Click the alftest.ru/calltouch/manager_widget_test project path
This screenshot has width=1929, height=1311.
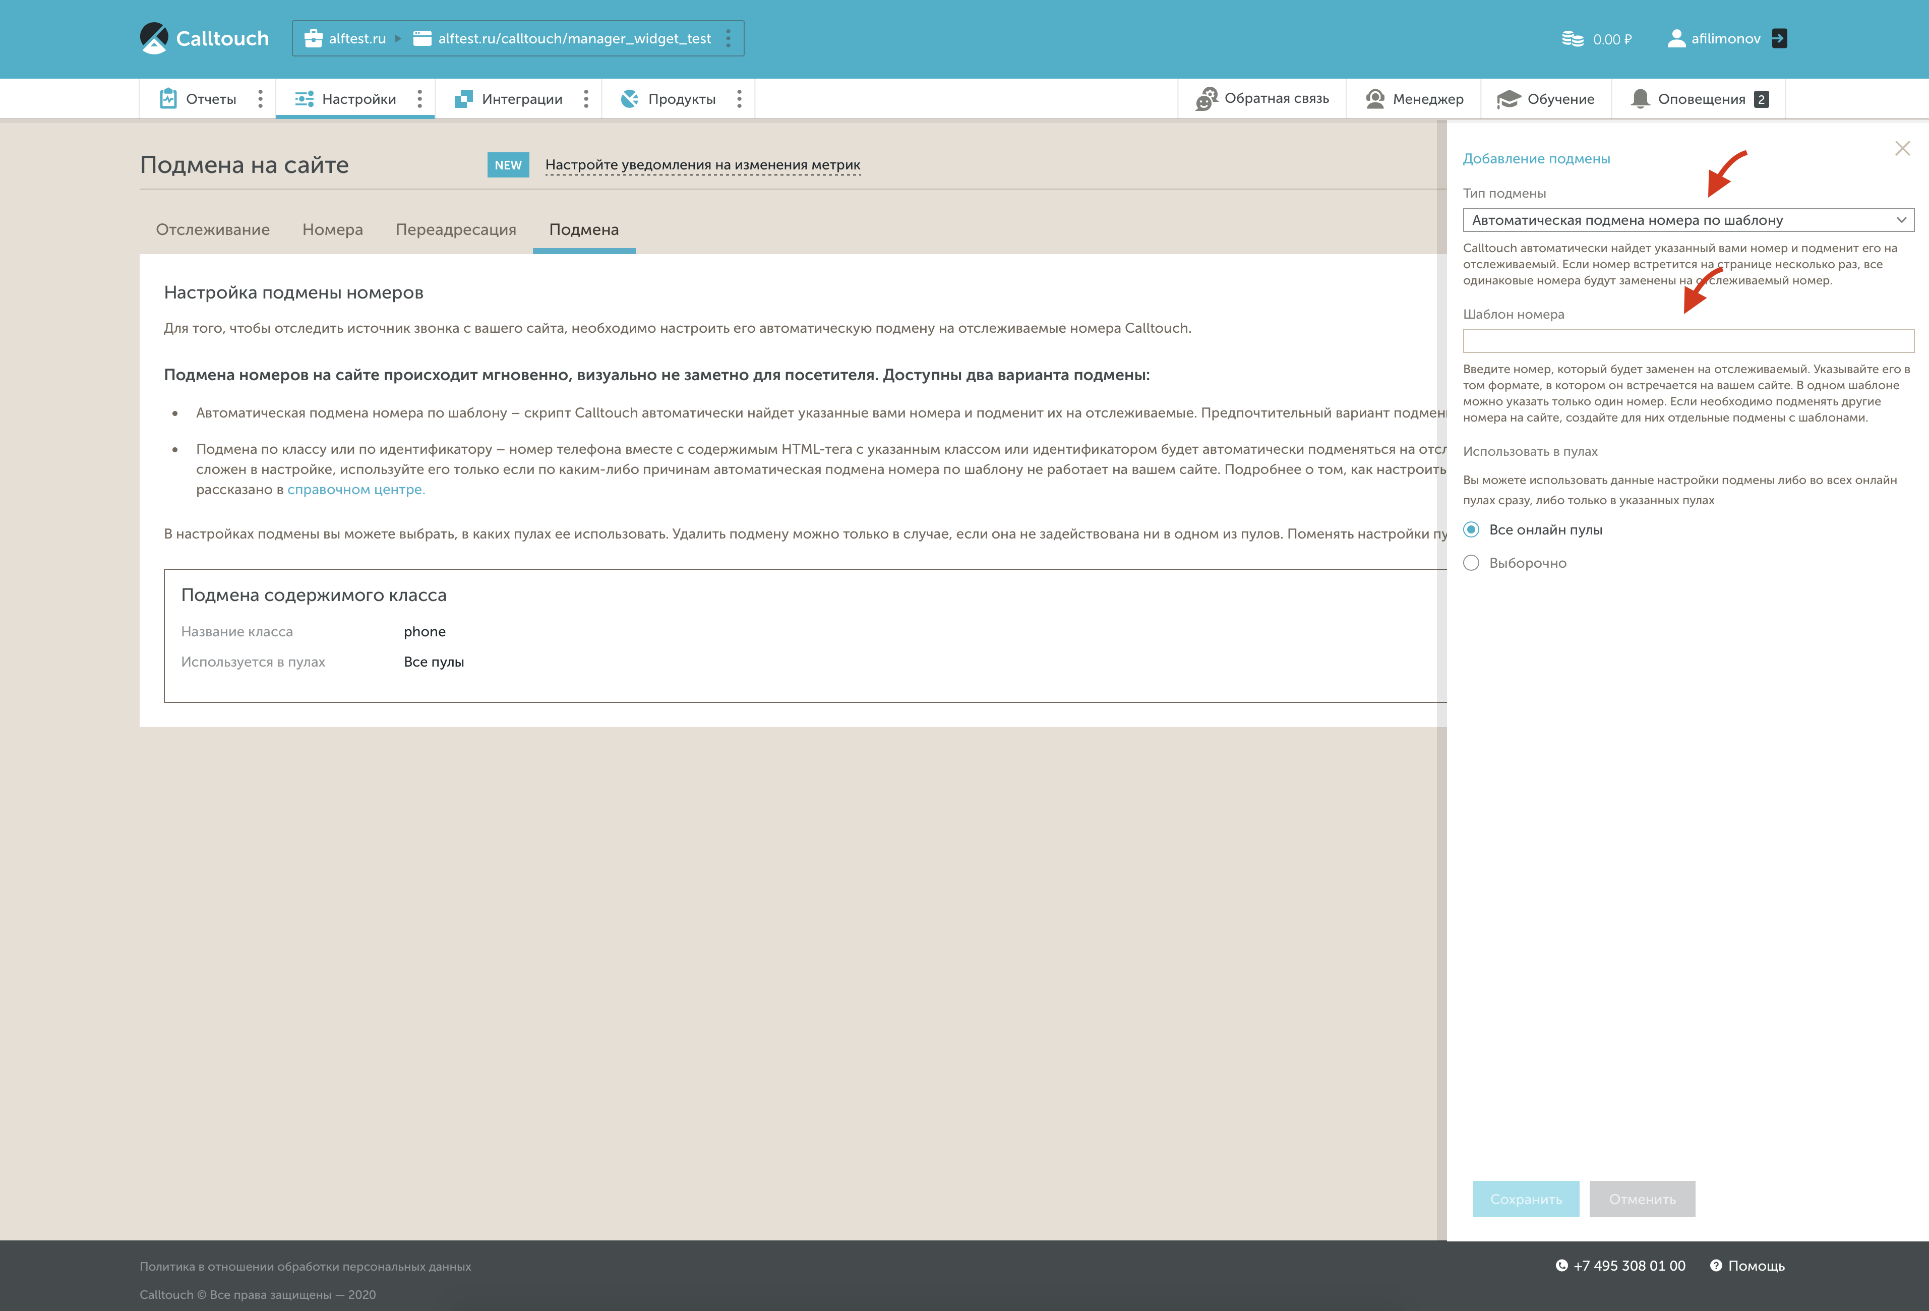[574, 38]
